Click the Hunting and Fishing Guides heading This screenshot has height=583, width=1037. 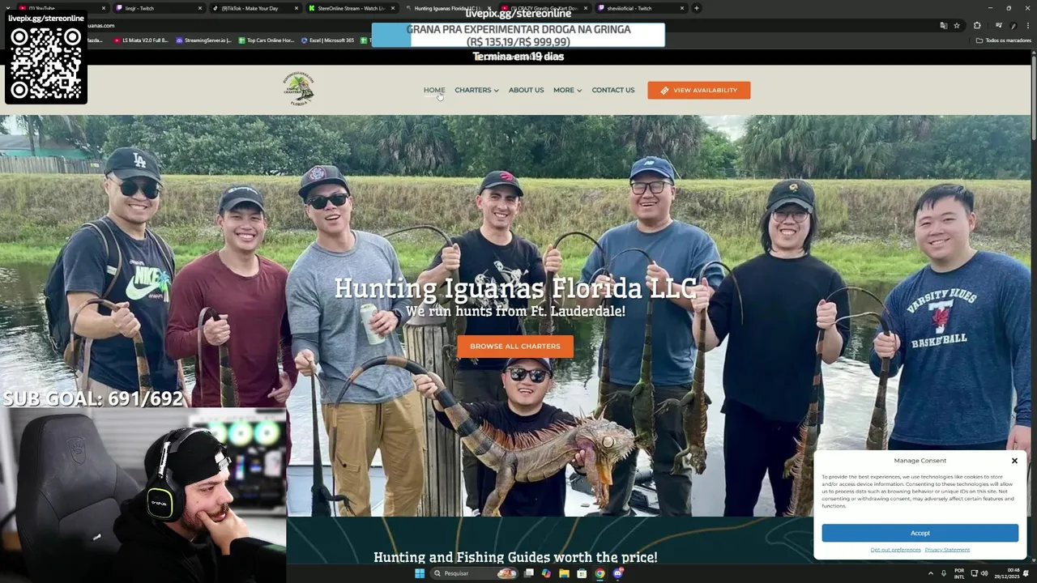pos(515,557)
